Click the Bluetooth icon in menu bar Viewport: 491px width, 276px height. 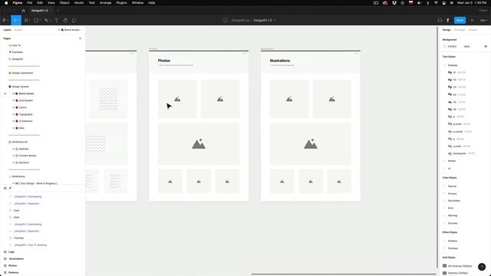tap(427, 3)
